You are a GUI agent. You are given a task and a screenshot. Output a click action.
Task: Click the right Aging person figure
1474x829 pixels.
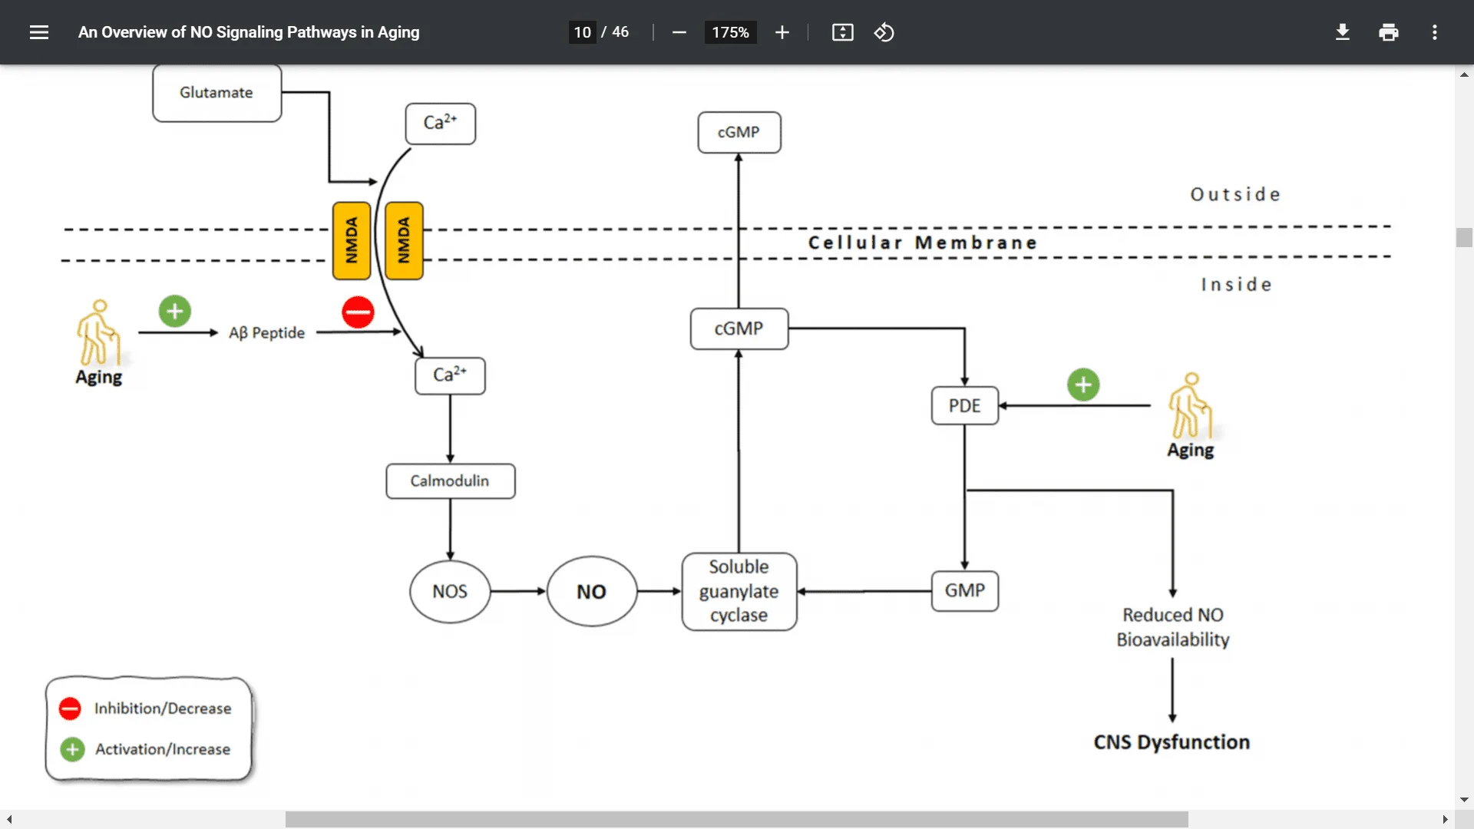[x=1190, y=405]
